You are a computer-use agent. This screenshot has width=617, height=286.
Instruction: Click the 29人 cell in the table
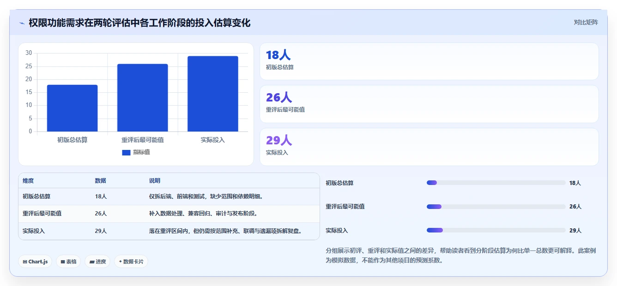(101, 231)
